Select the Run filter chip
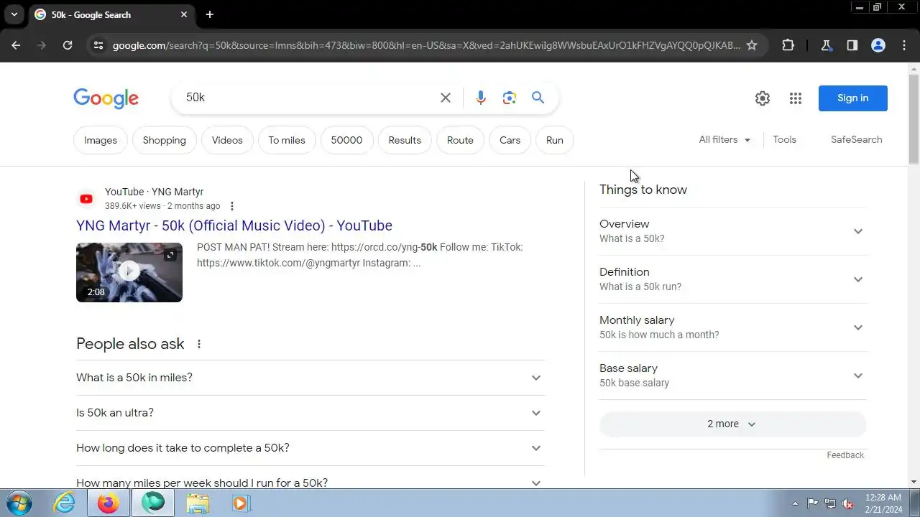The image size is (920, 517). tap(555, 140)
